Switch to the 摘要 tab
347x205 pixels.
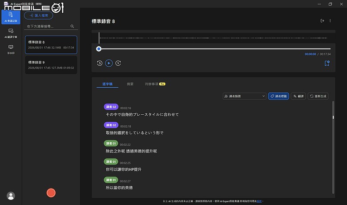[x=130, y=84]
